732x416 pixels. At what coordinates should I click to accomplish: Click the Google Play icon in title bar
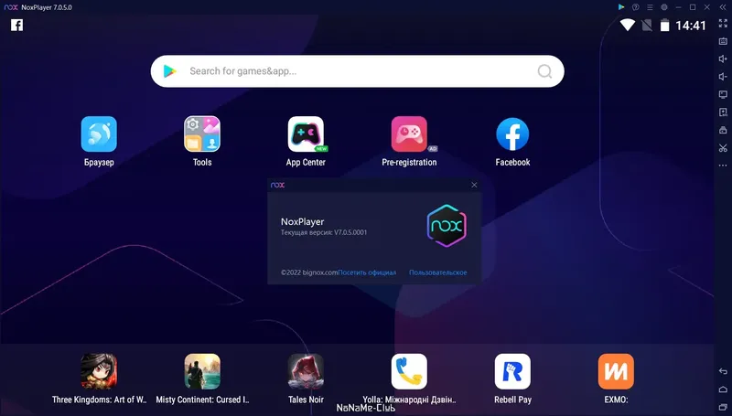[621, 7]
